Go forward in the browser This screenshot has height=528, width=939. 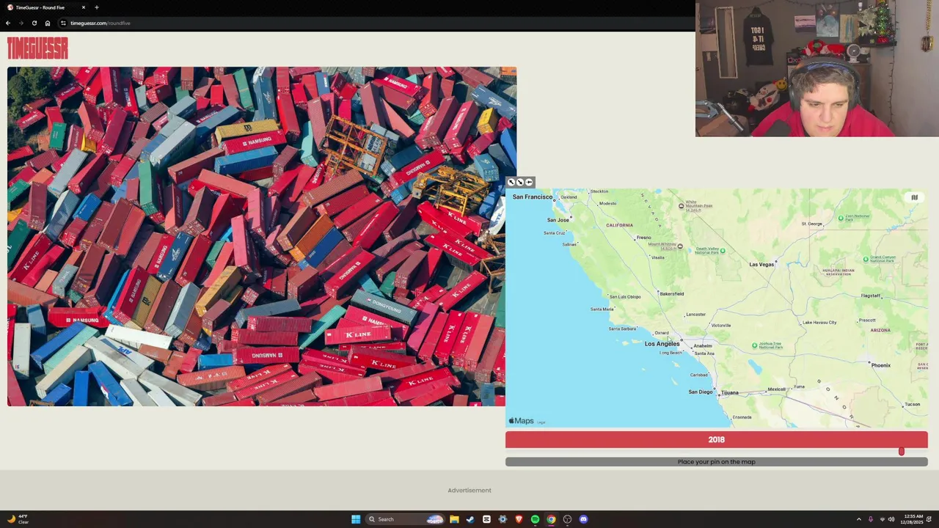coord(21,23)
